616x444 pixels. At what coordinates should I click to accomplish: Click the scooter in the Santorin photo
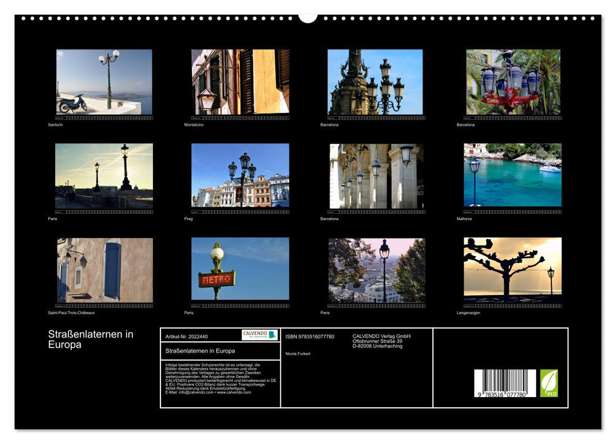click(x=72, y=101)
